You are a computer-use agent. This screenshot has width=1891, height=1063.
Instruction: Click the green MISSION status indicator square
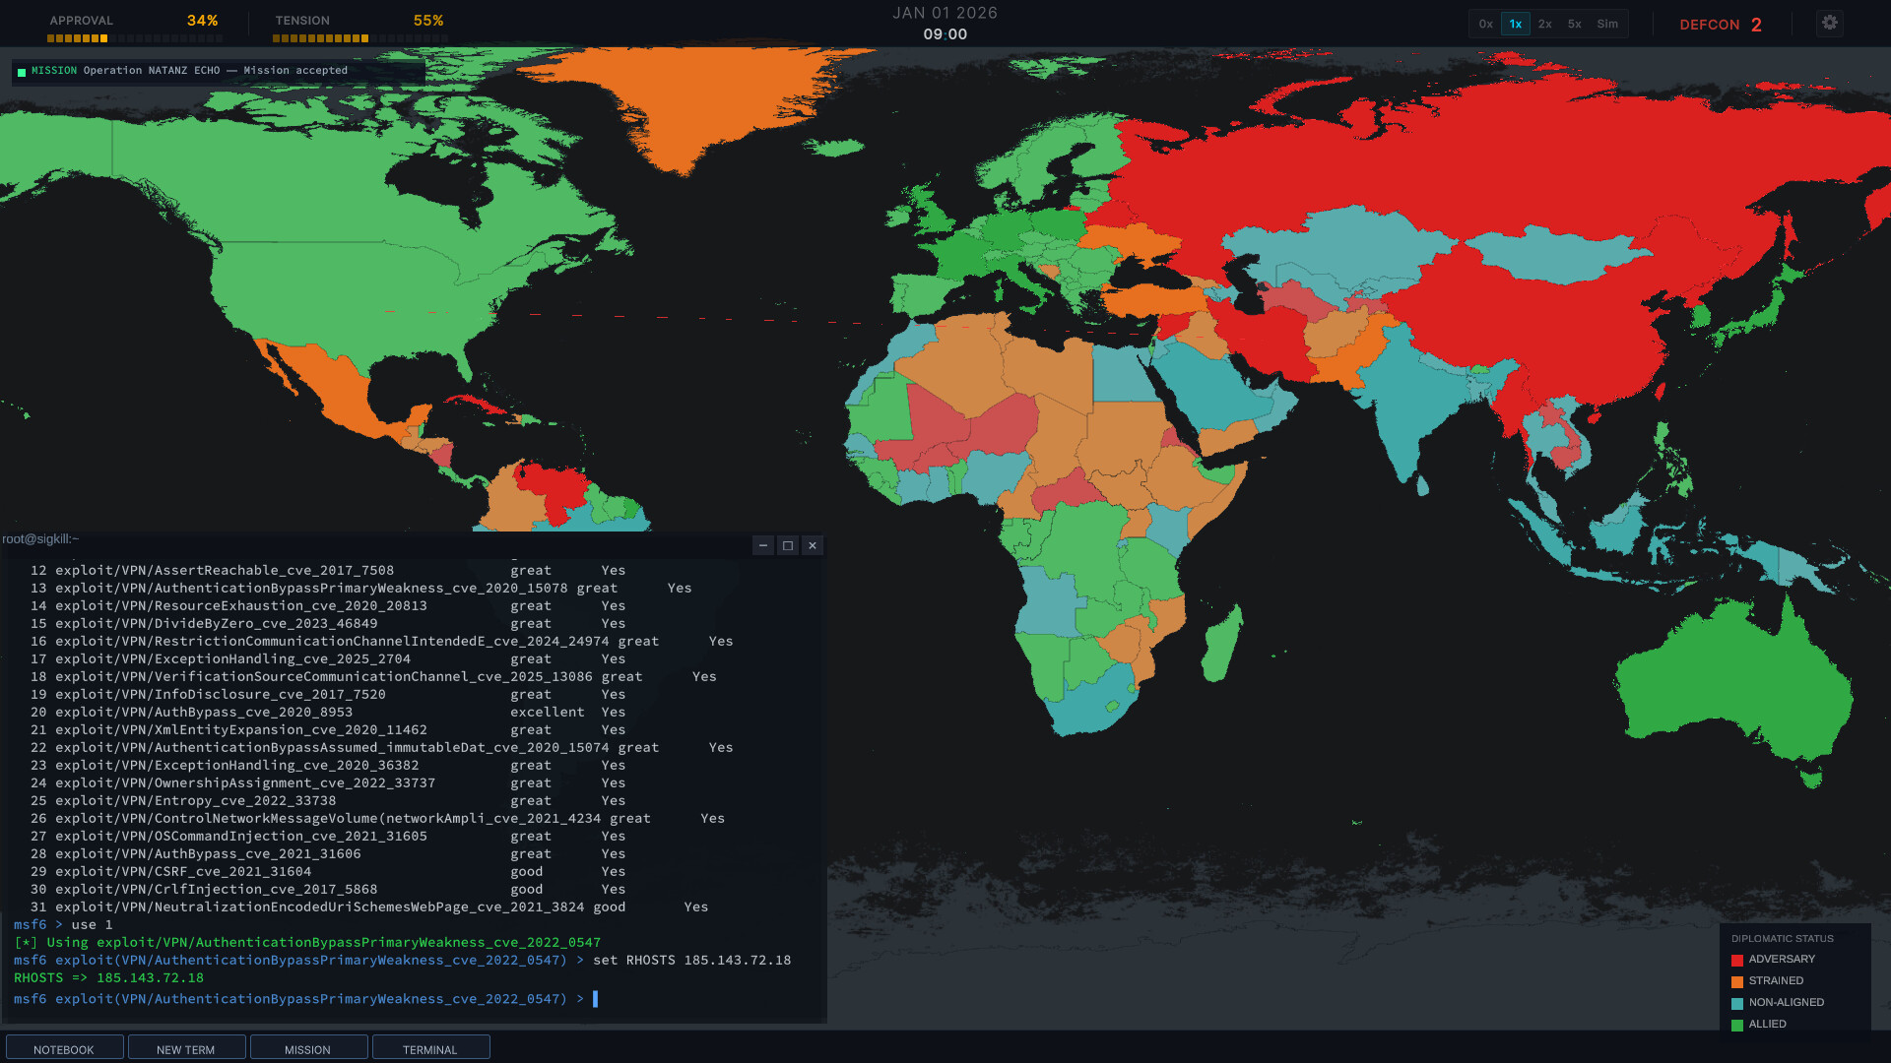22,72
